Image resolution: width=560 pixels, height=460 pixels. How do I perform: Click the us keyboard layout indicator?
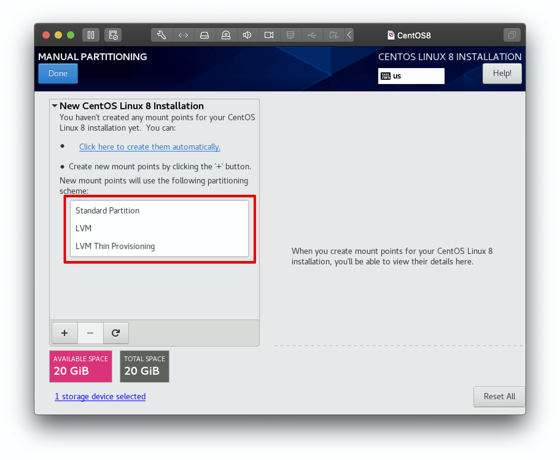point(411,76)
